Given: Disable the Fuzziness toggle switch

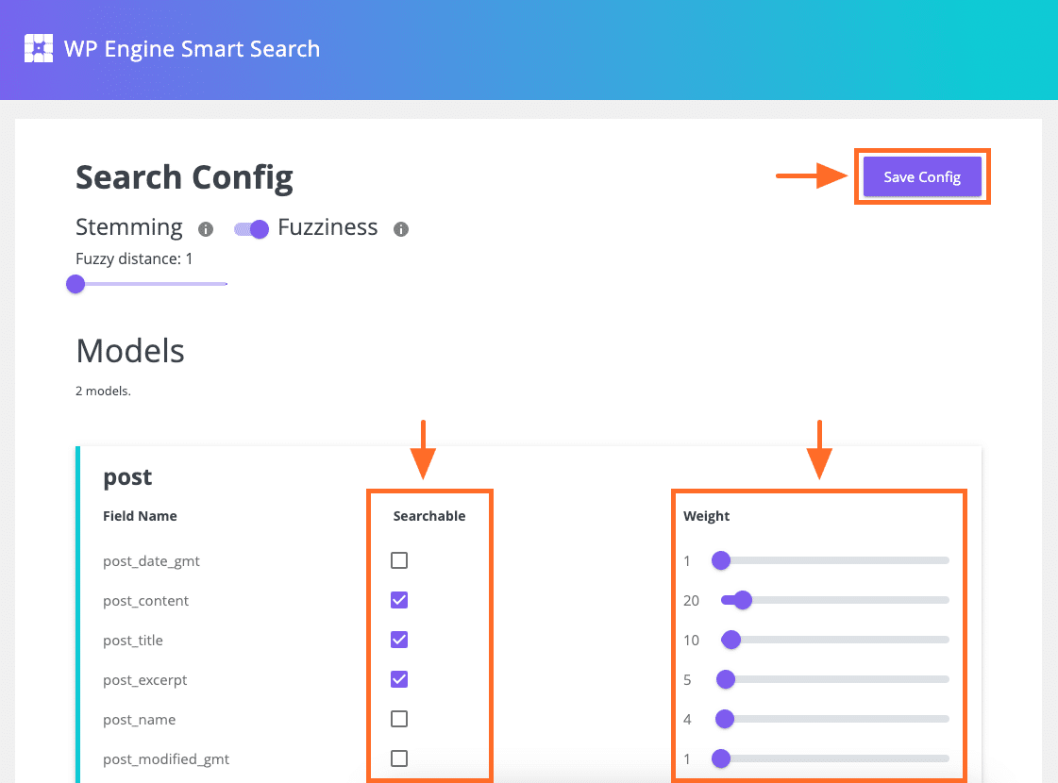Looking at the screenshot, I should click(251, 228).
